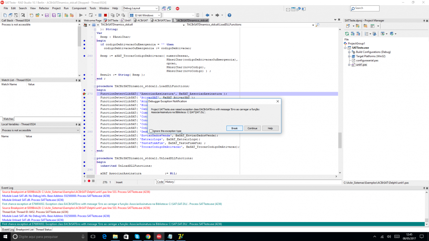Open the Run dropdown arrow beside play icon
The width and height of the screenshot is (429, 241).
(85, 15)
